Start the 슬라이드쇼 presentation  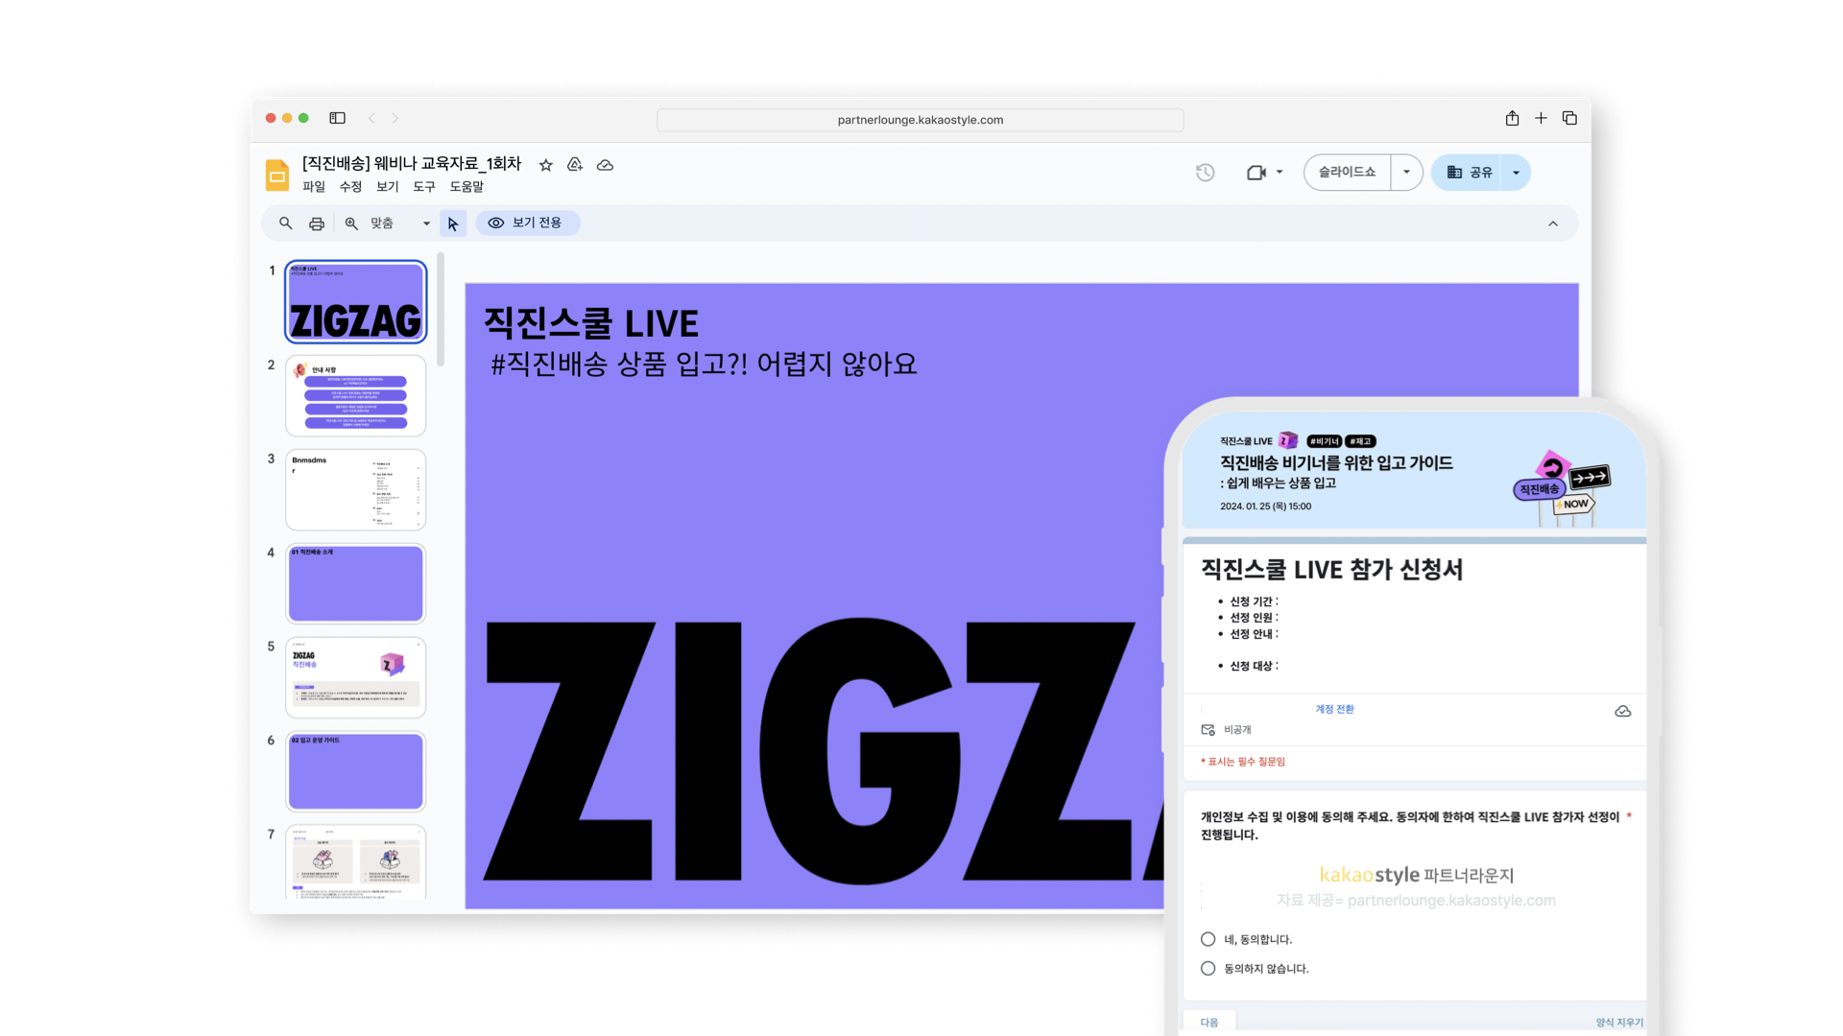1347,173
